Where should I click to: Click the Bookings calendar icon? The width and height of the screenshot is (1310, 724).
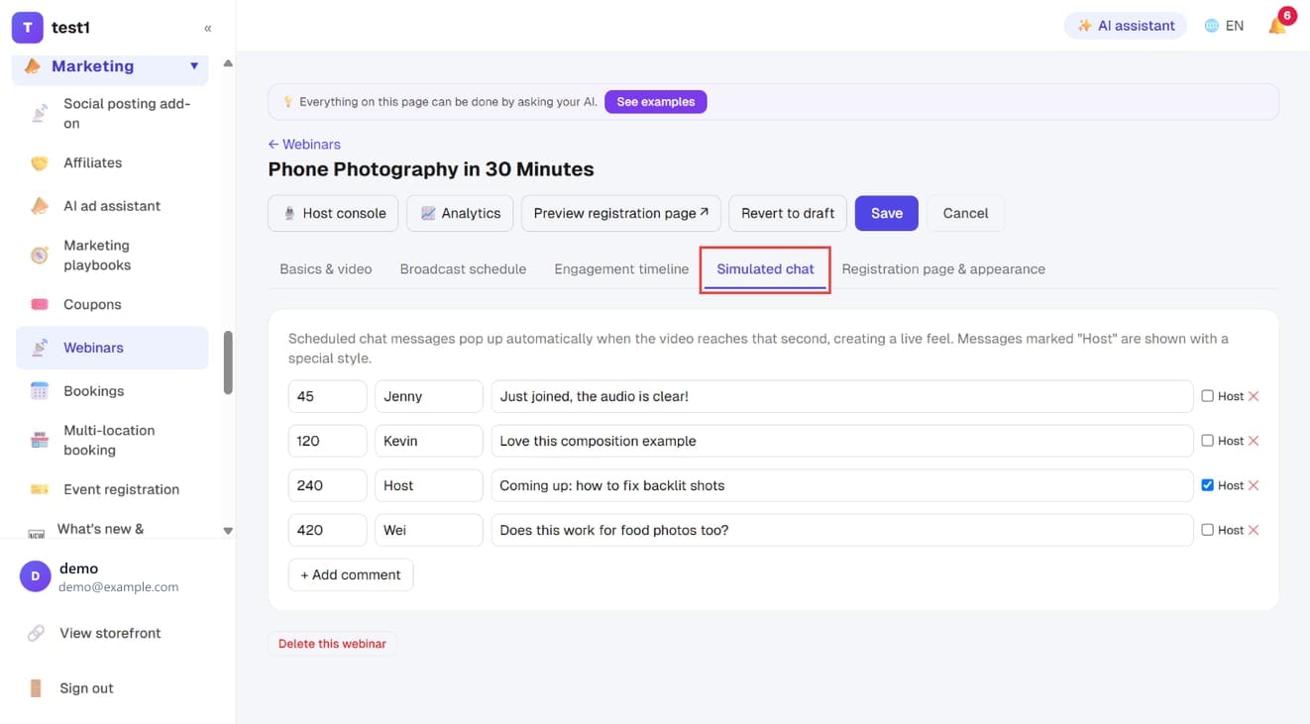[x=40, y=391]
